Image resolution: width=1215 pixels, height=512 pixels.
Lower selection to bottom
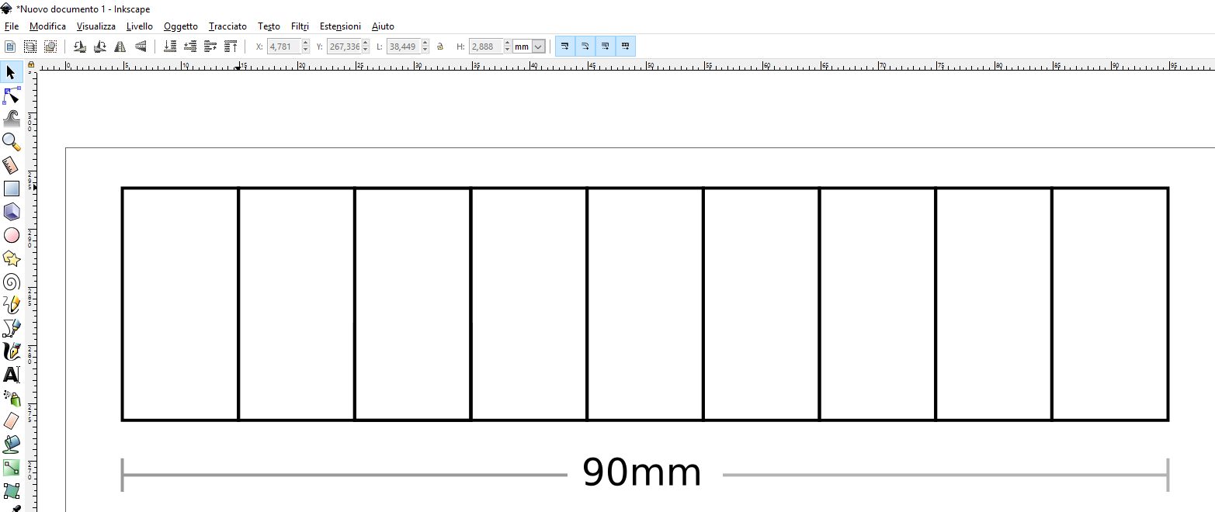click(x=170, y=47)
